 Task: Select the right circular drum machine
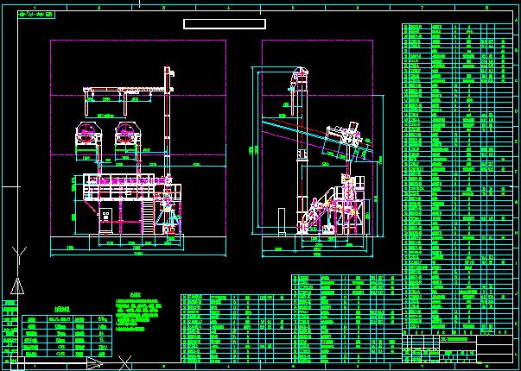[128, 133]
